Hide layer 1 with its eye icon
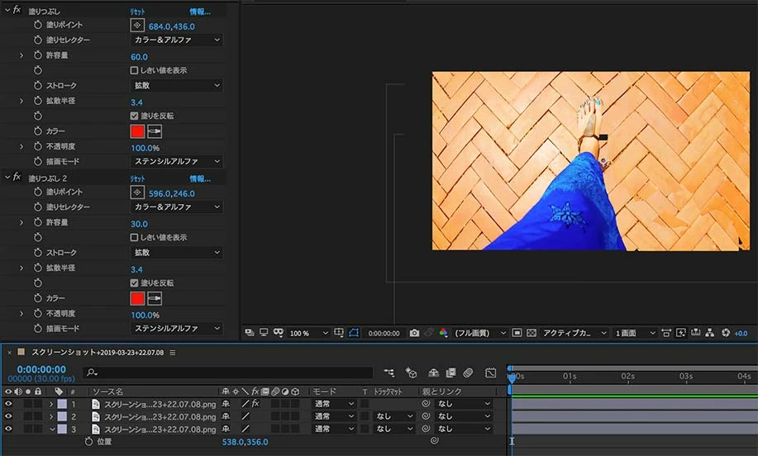 coord(8,404)
